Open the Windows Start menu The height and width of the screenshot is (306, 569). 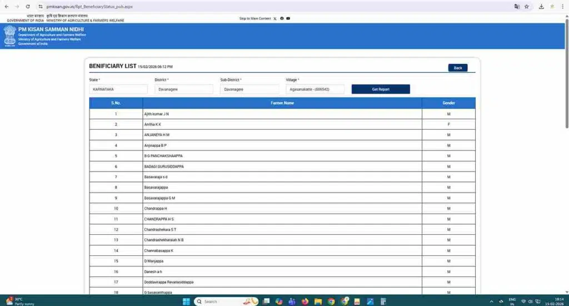pyautogui.click(x=186, y=302)
